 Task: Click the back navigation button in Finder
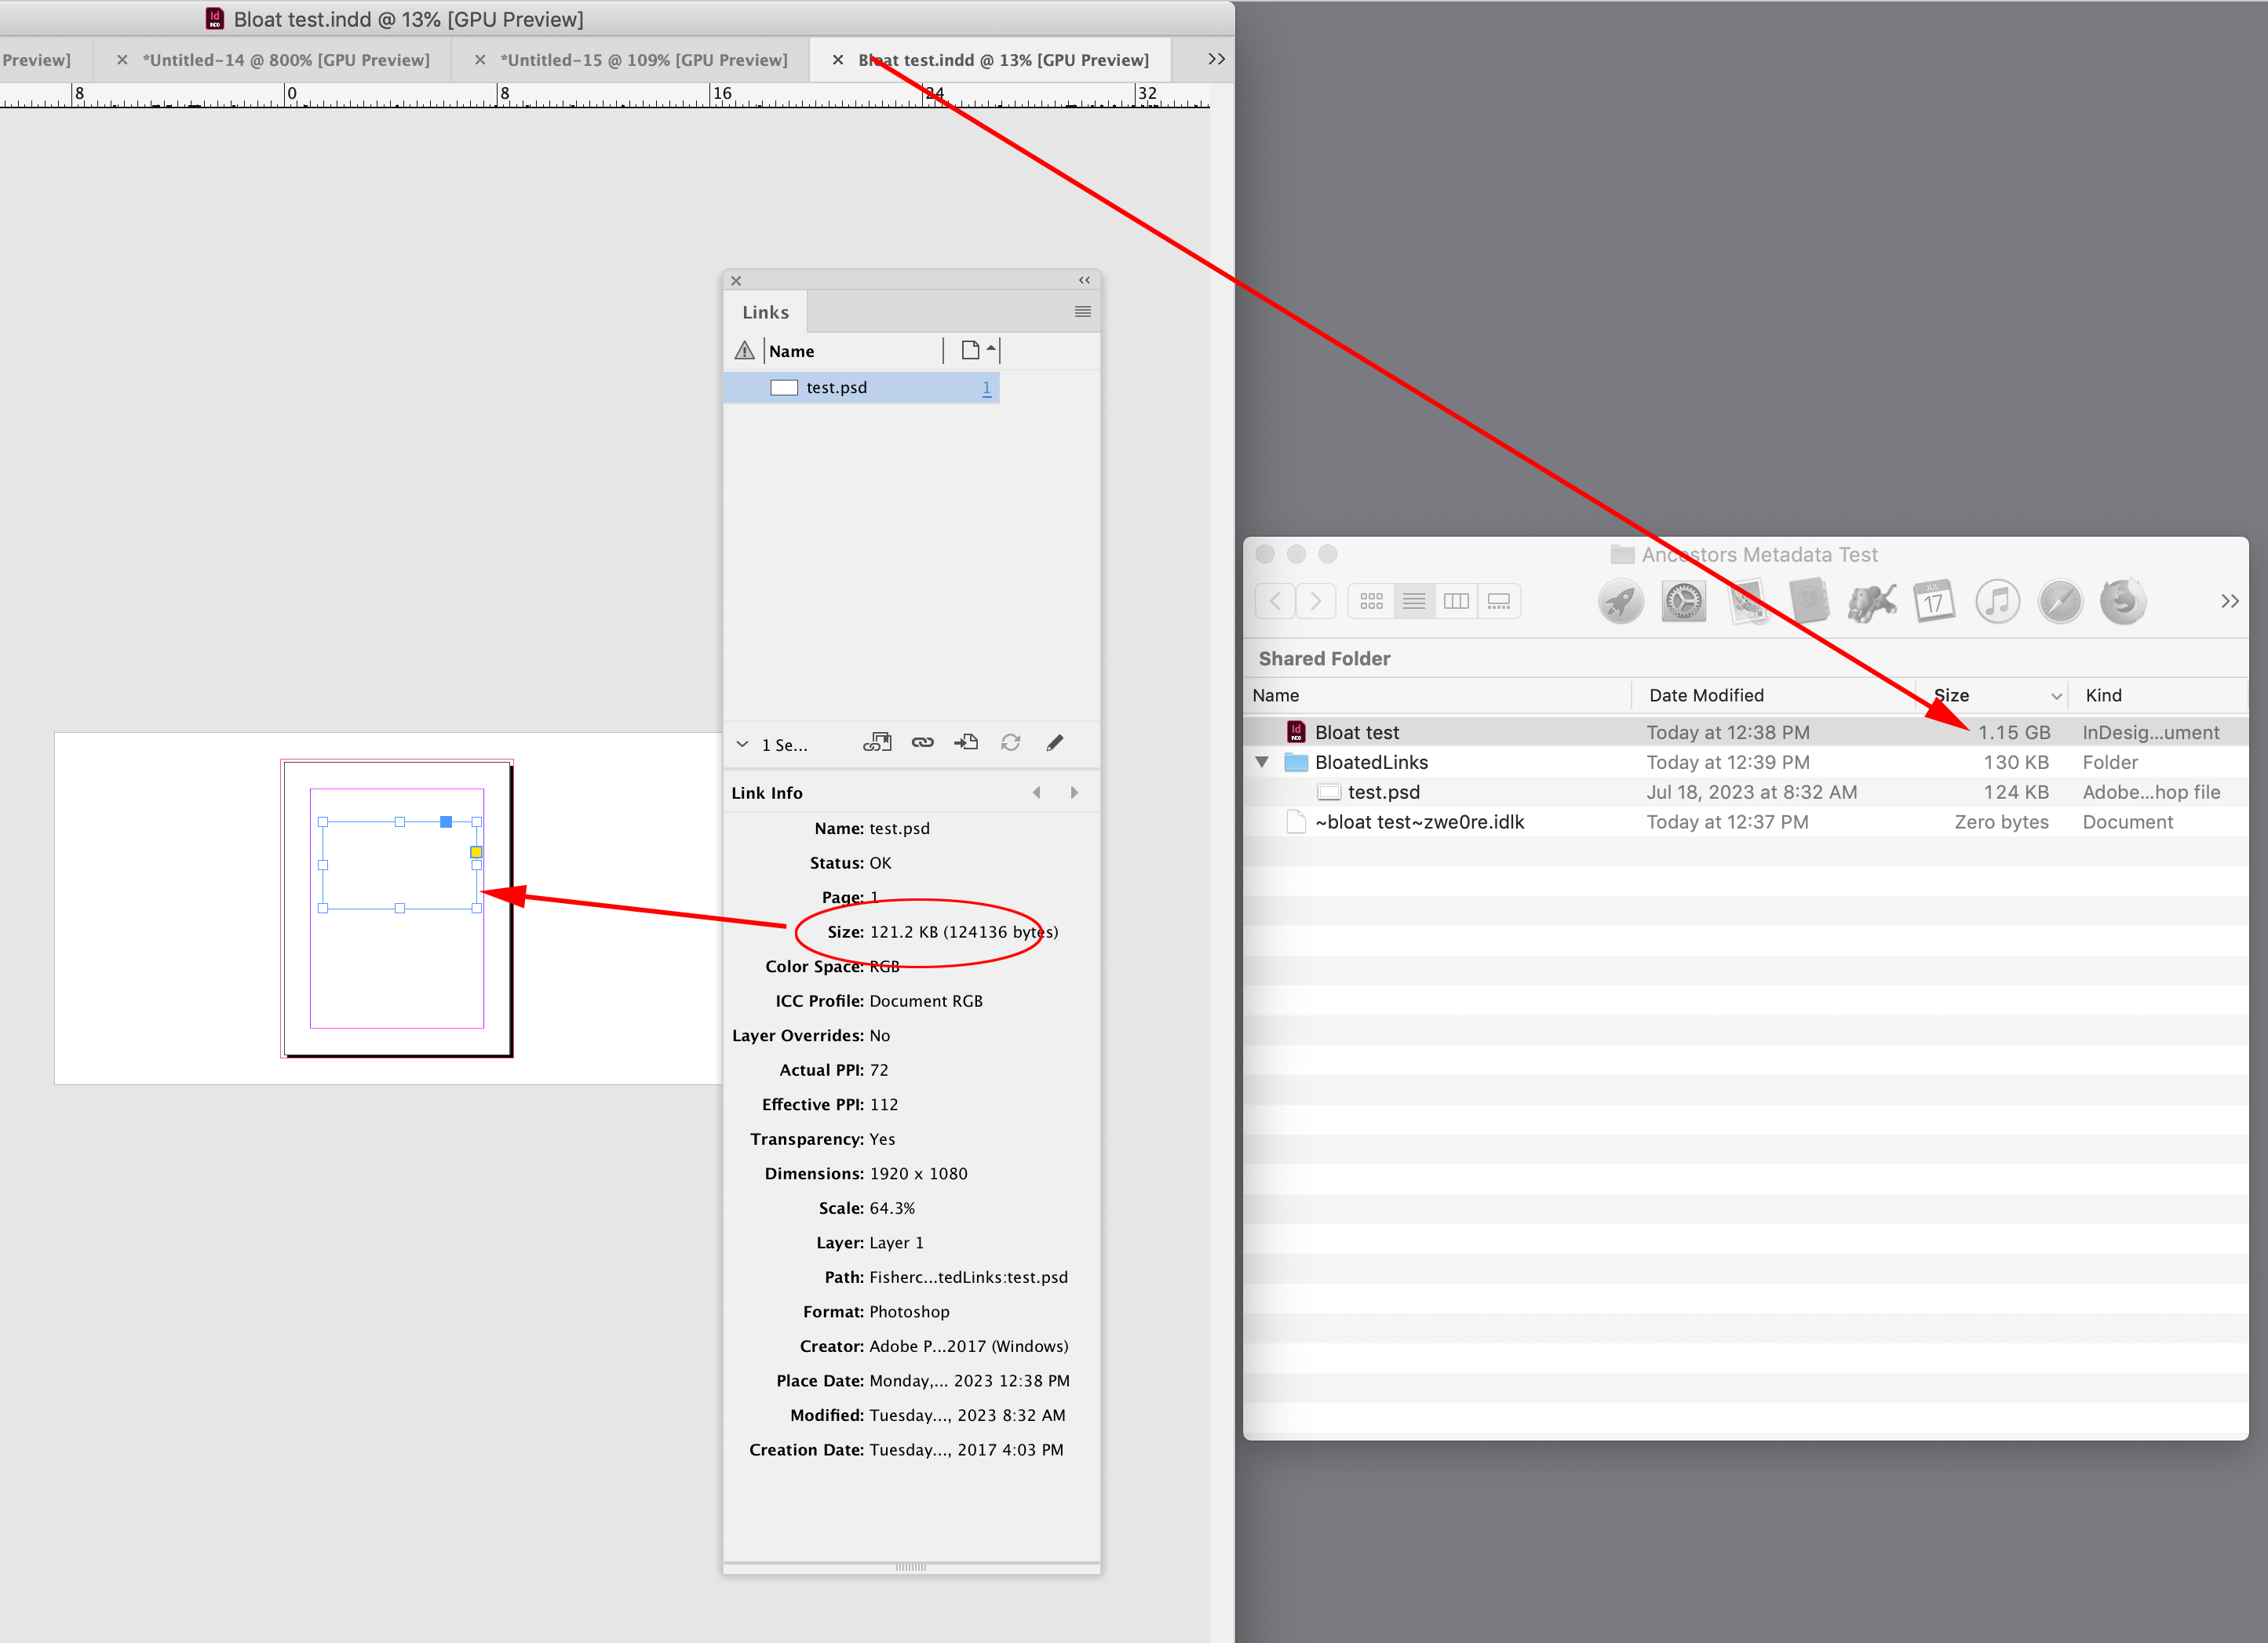1275,601
